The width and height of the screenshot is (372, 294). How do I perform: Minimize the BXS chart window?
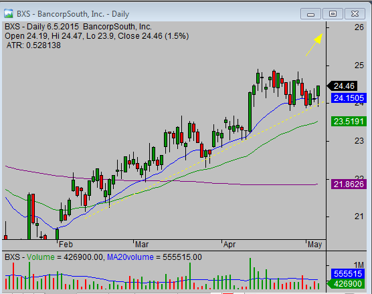click(x=310, y=14)
